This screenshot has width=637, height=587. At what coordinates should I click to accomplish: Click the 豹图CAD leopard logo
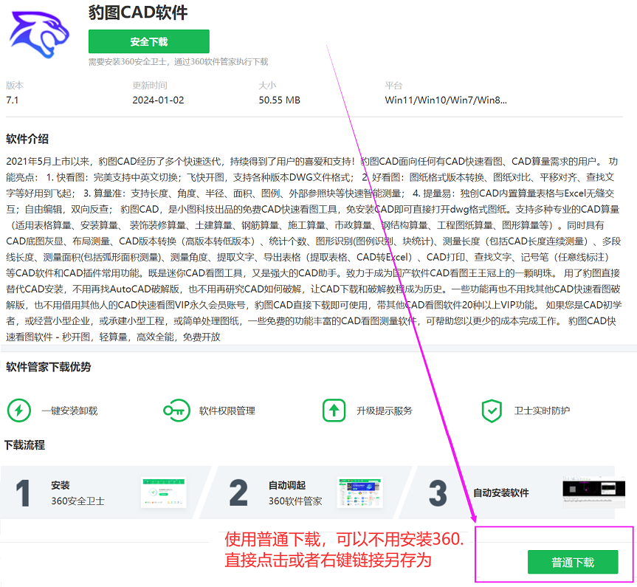39,34
